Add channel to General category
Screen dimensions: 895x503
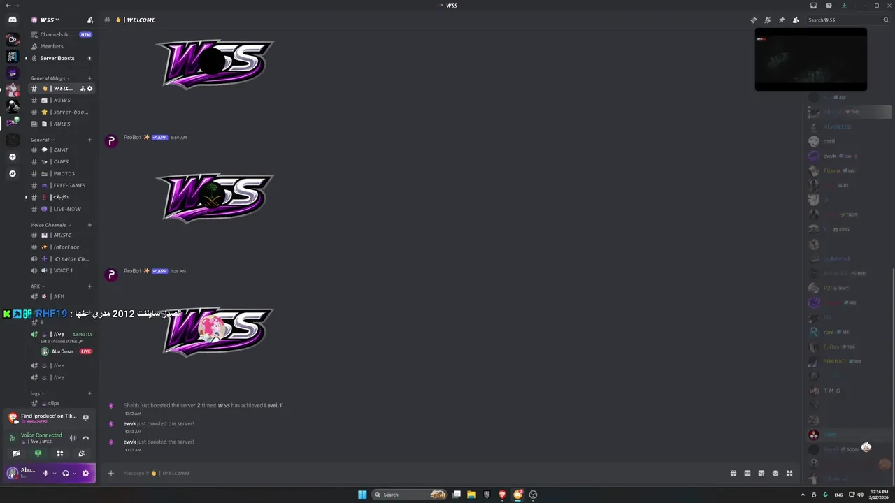[x=89, y=140]
